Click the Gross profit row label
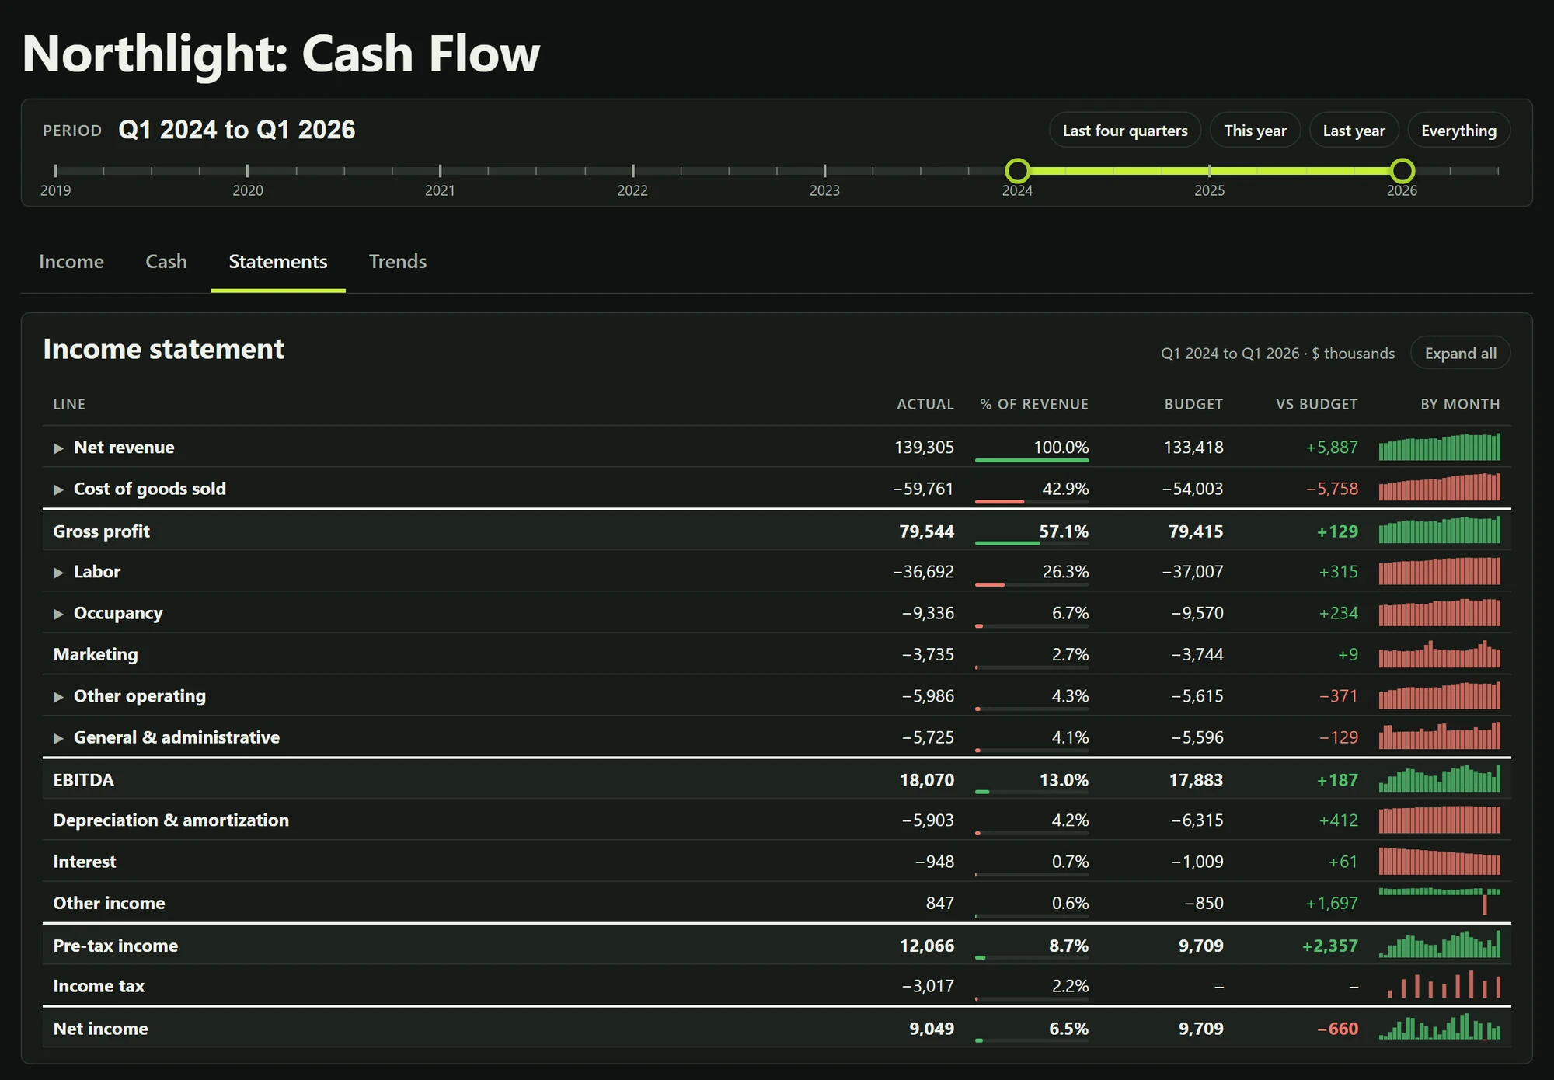 tap(101, 531)
